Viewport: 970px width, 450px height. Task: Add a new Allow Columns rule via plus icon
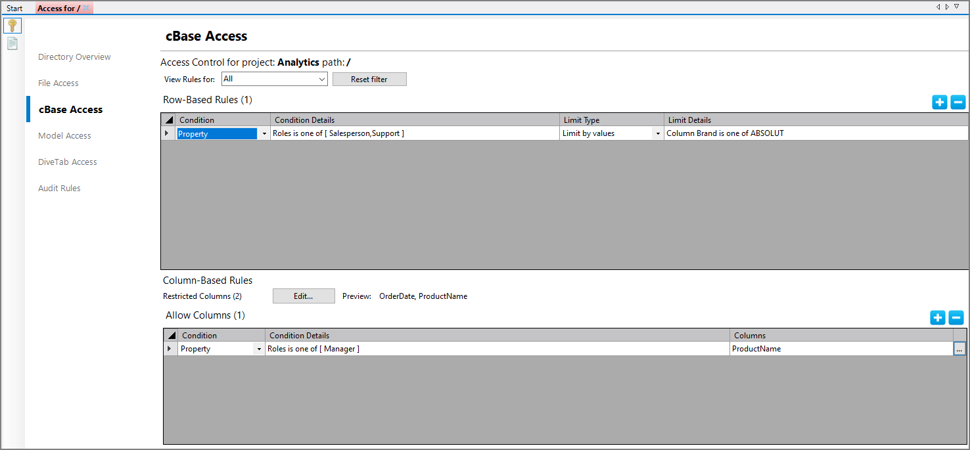[x=937, y=317]
